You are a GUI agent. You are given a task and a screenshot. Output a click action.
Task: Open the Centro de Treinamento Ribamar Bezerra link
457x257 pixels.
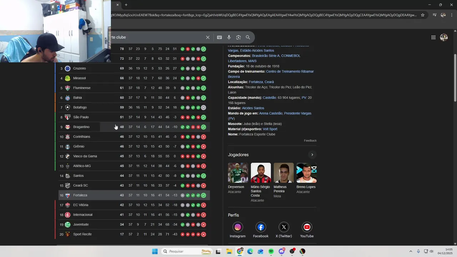pos(271,74)
